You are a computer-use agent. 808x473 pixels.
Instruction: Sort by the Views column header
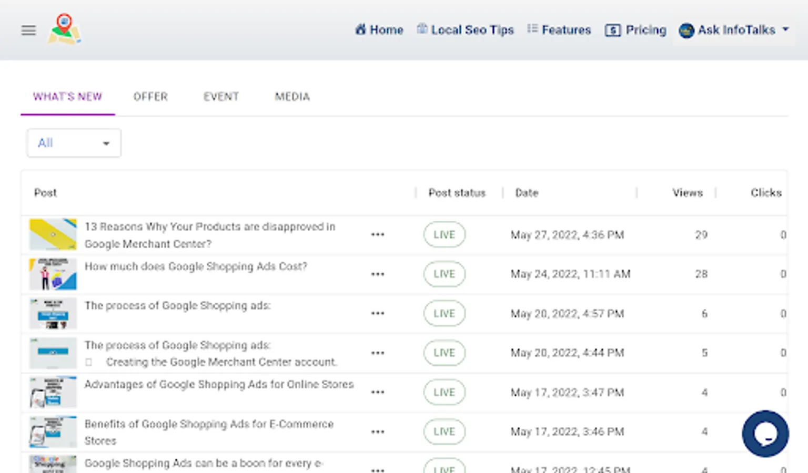[x=687, y=193]
